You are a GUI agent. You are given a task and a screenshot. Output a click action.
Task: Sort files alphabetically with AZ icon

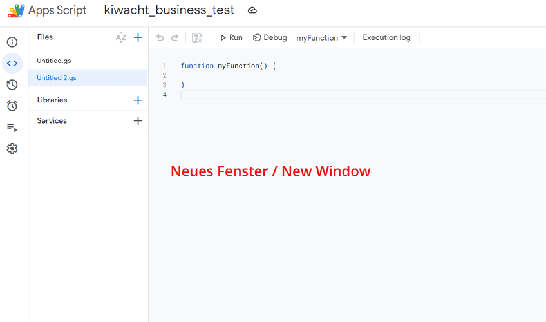click(x=121, y=37)
